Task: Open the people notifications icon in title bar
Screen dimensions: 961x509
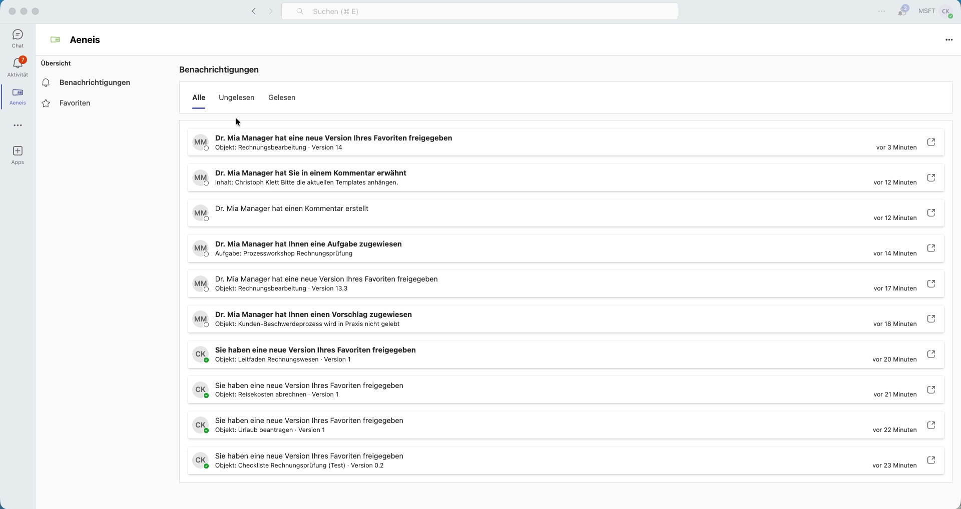Action: [x=902, y=10]
